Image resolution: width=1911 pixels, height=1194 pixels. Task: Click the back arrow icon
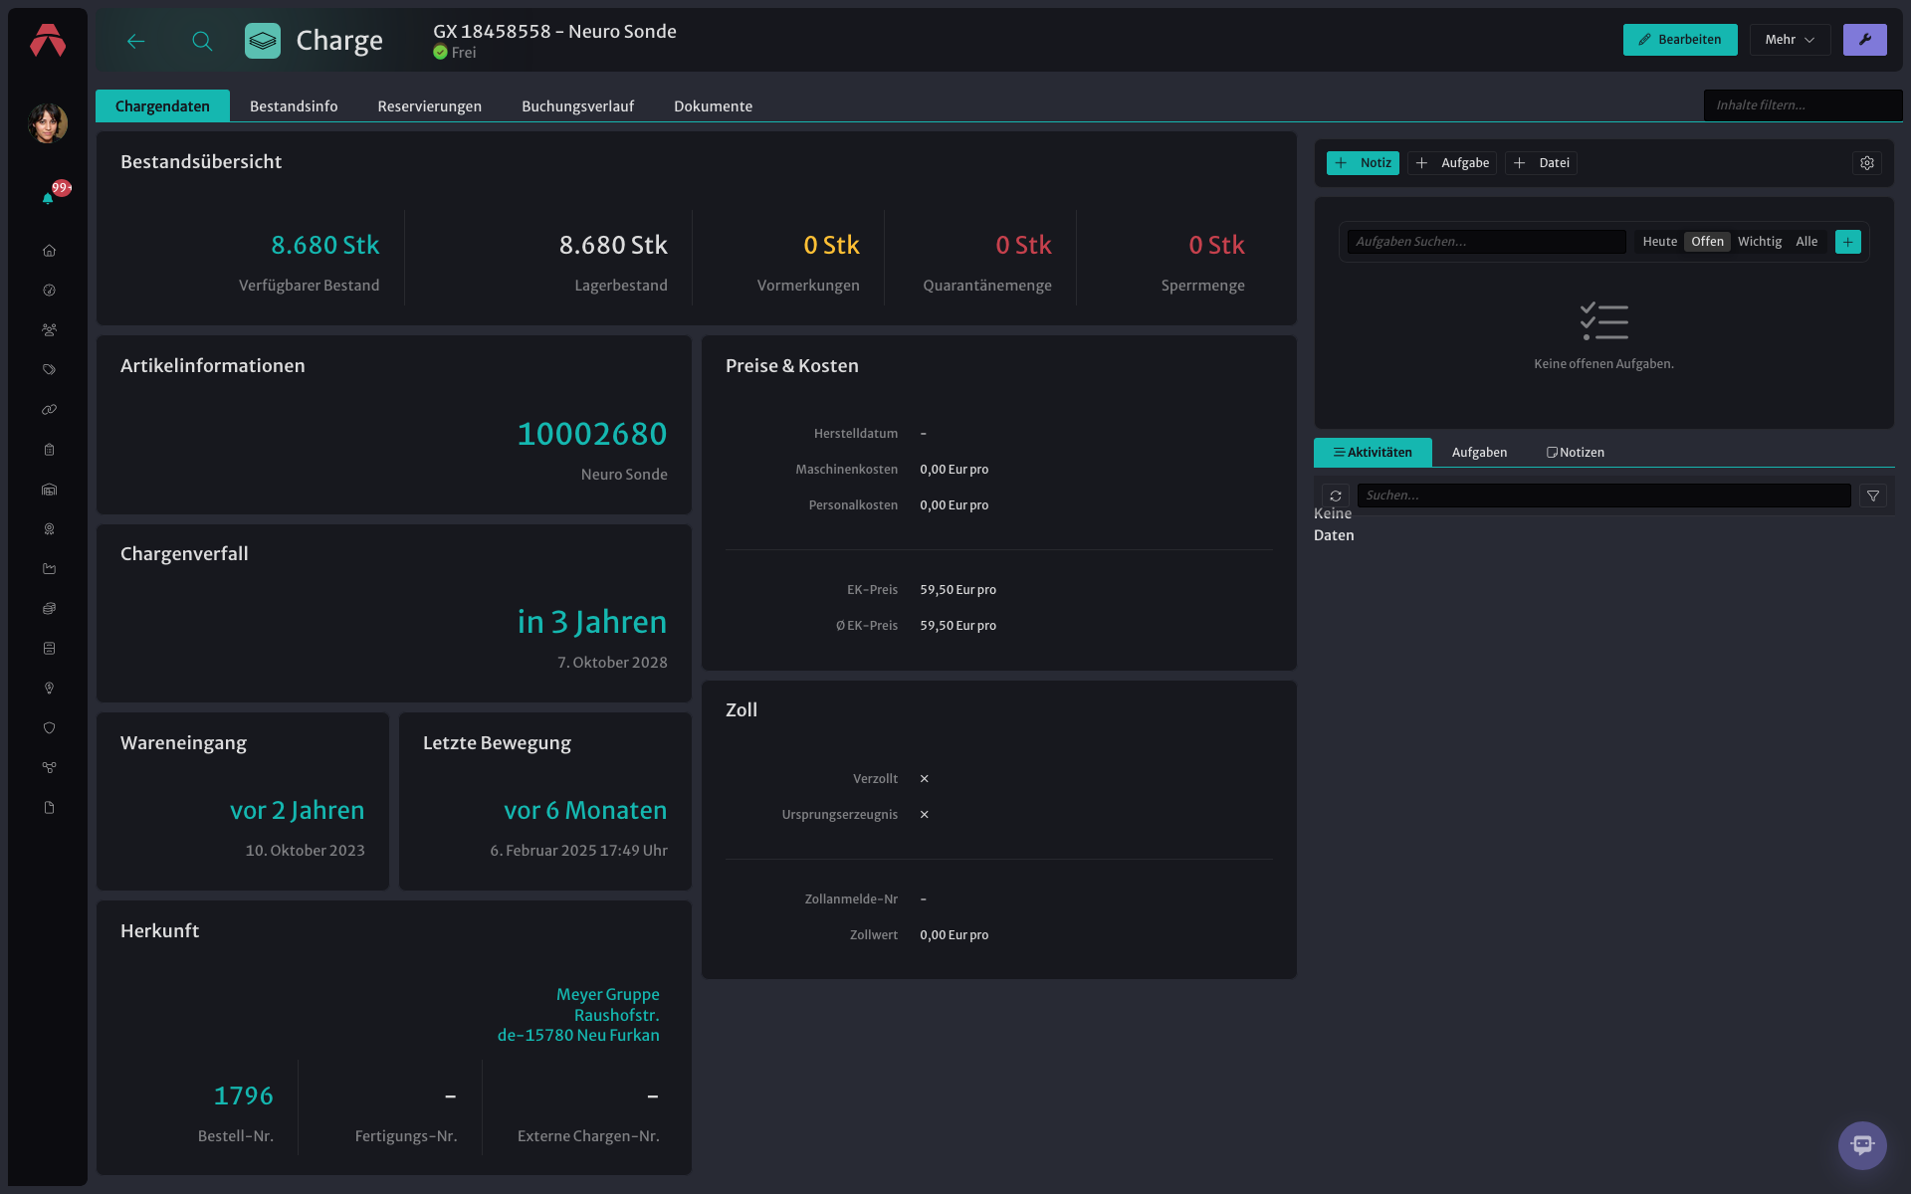coord(136,41)
